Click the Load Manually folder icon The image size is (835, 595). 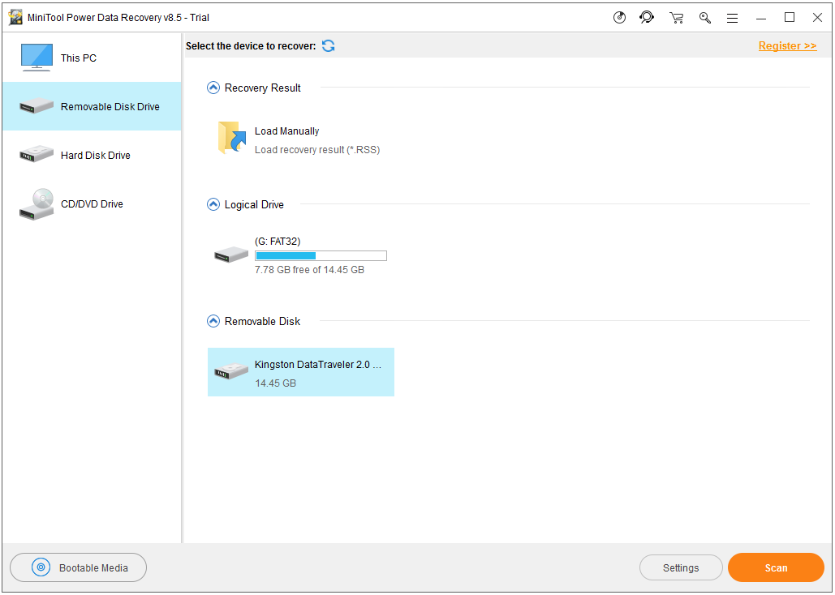pyautogui.click(x=231, y=138)
